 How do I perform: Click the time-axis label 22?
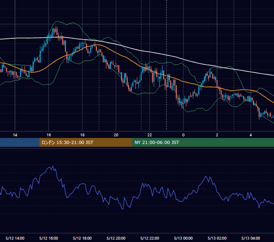click(x=149, y=135)
